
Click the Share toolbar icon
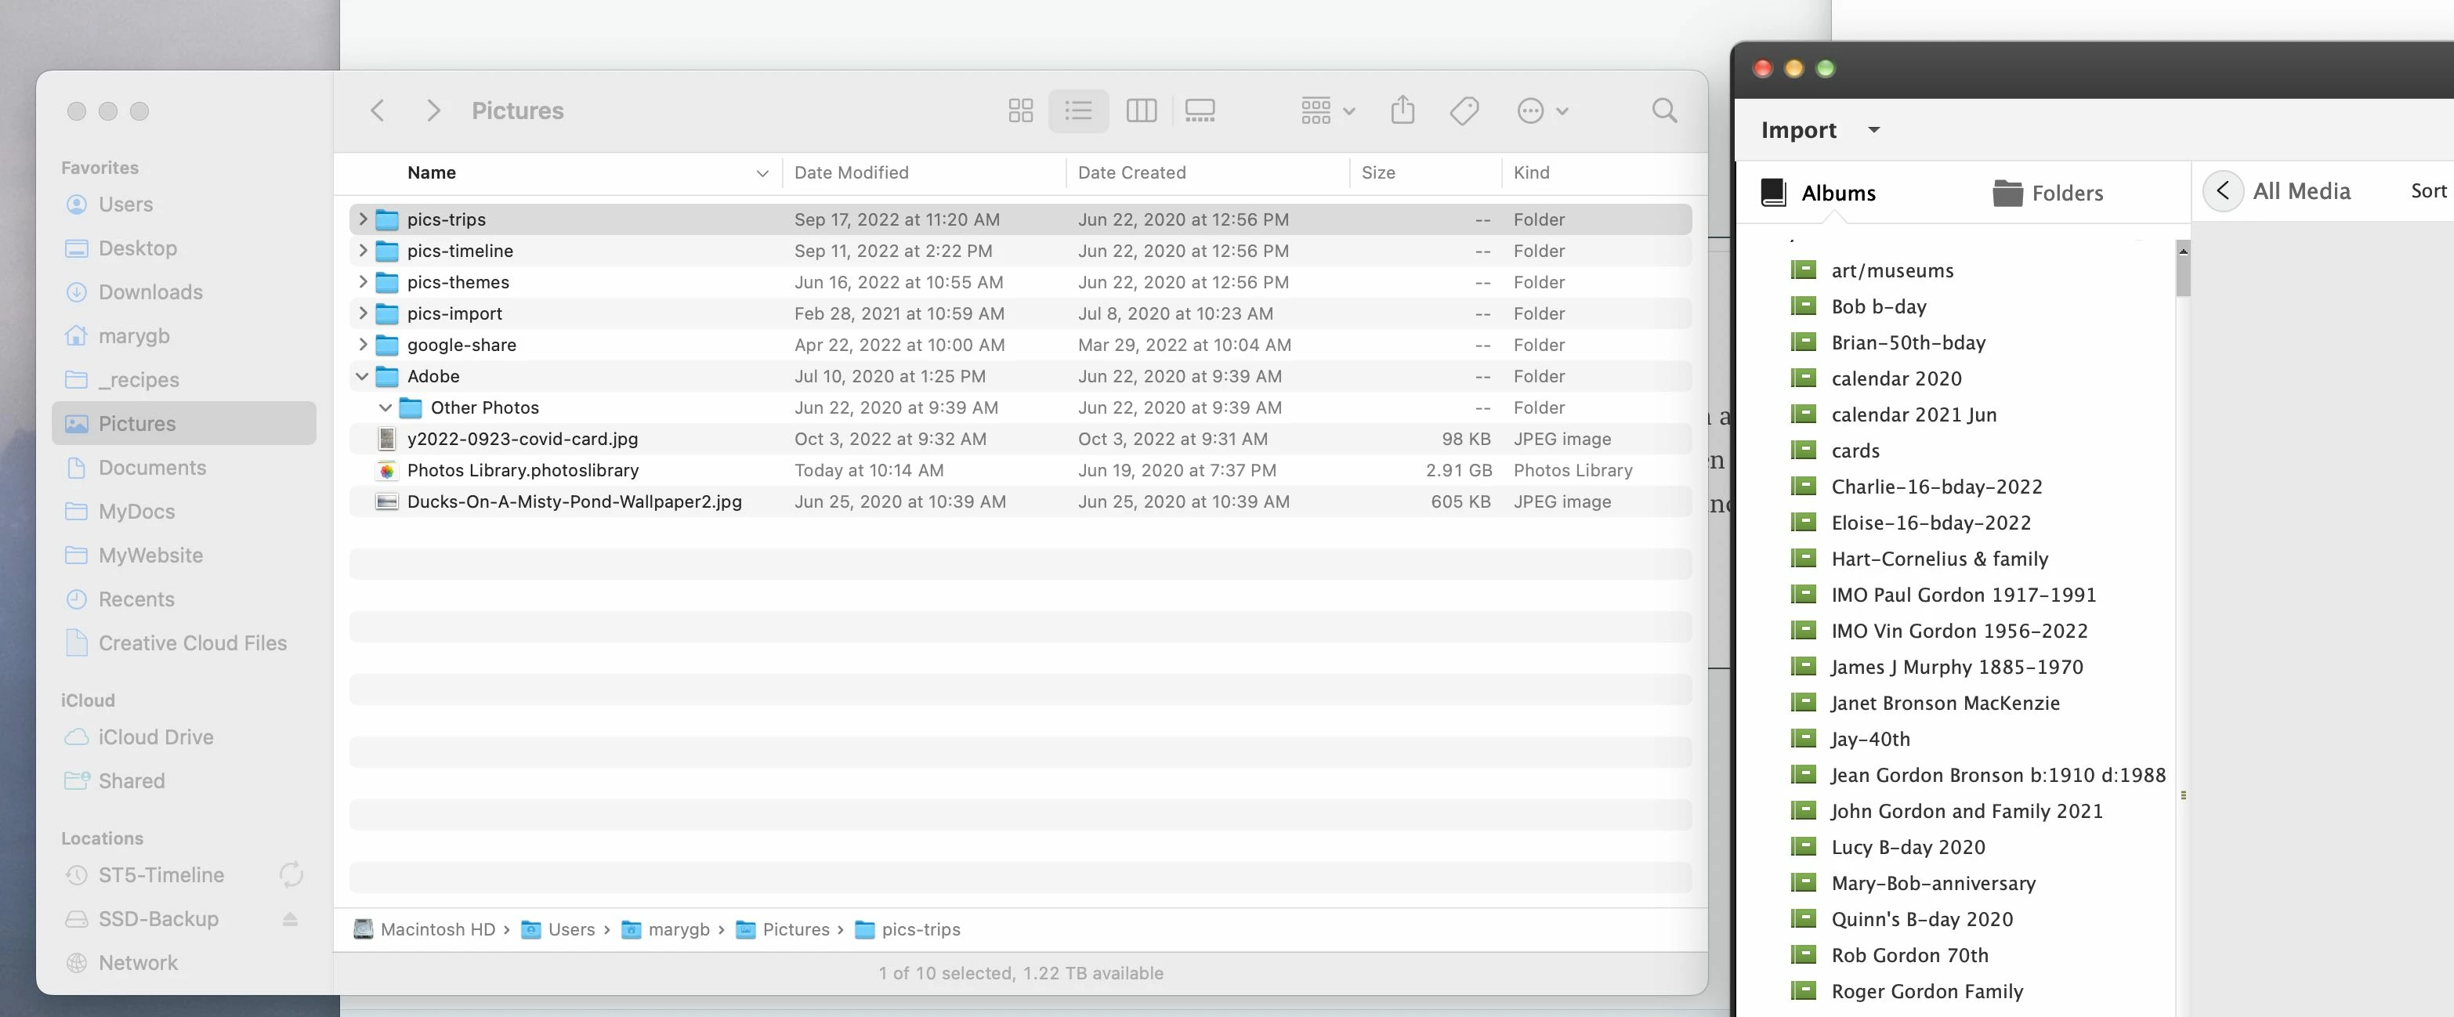coord(1403,110)
